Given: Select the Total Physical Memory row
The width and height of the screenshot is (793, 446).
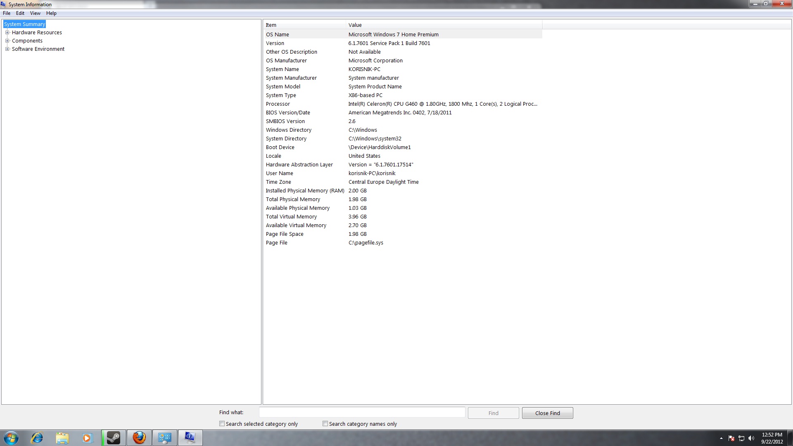Looking at the screenshot, I should click(x=403, y=199).
